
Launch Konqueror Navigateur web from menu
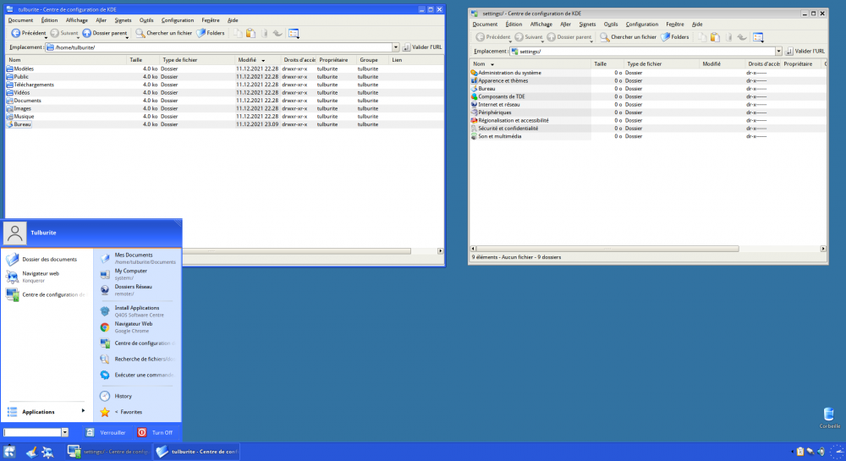(x=43, y=277)
